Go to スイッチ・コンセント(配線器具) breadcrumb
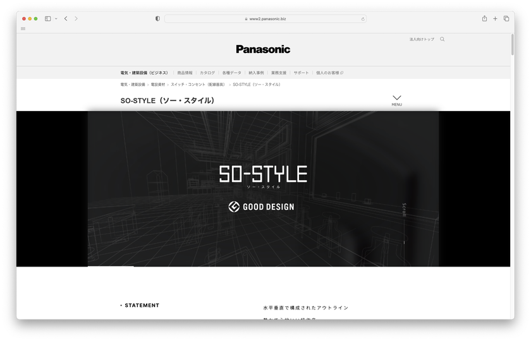 tap(198, 85)
